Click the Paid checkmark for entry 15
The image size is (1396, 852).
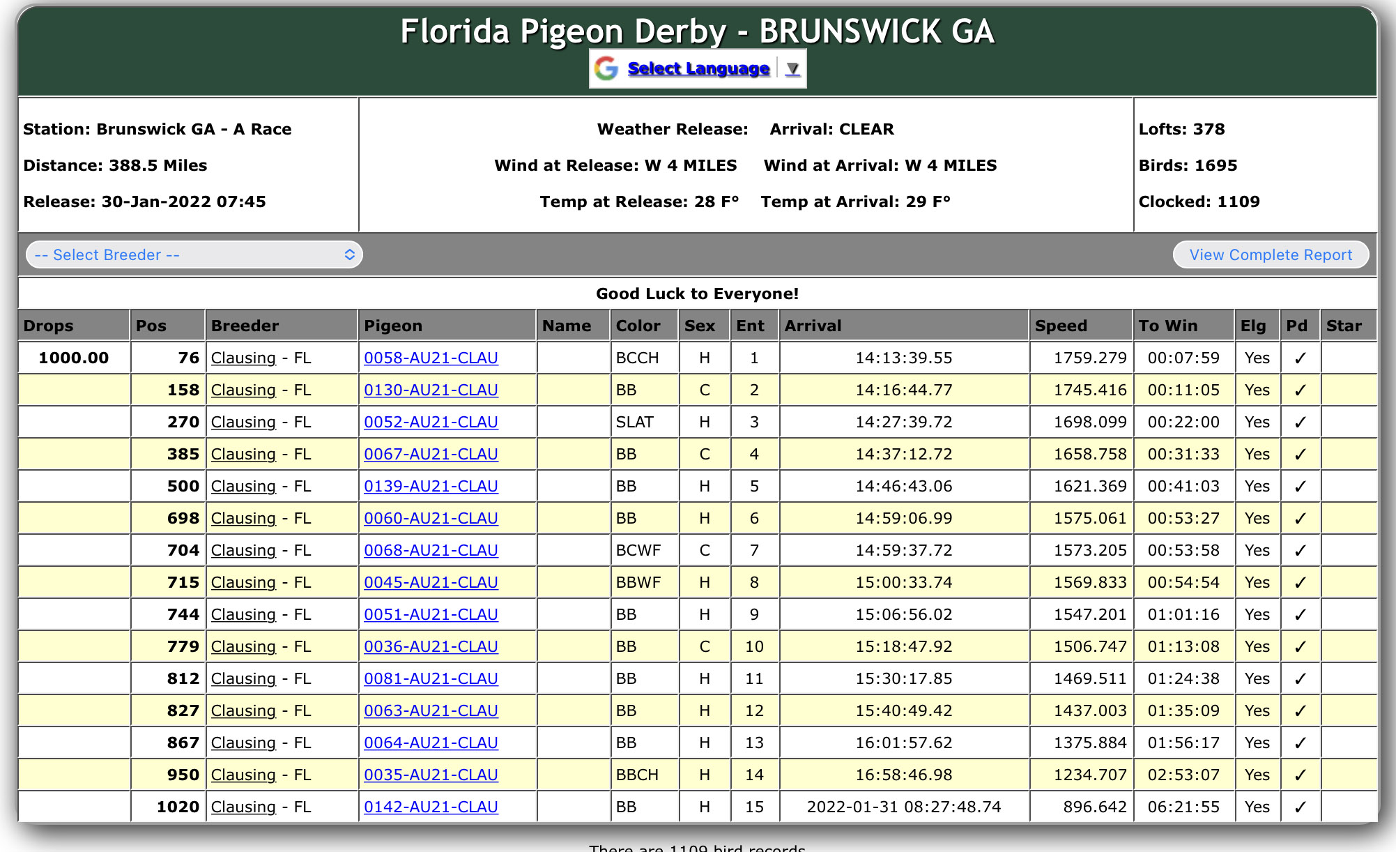(1299, 807)
